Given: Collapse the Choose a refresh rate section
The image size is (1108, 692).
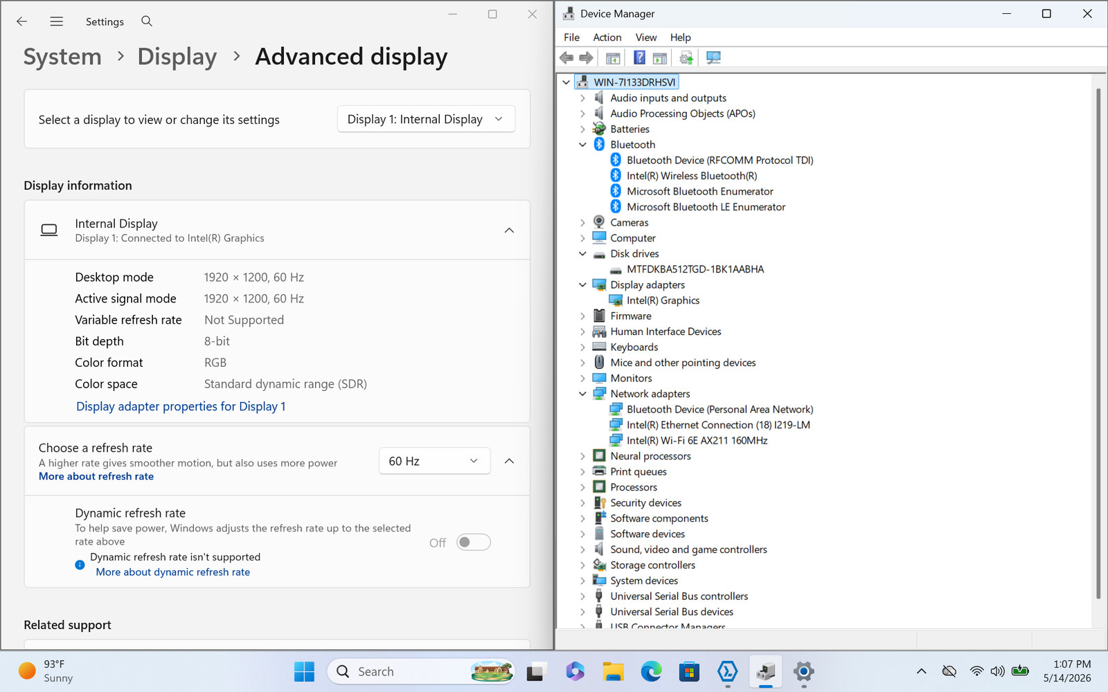Looking at the screenshot, I should pos(509,461).
